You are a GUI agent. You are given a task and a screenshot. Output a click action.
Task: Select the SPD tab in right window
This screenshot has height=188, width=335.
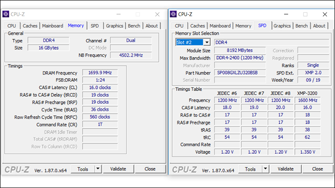click(262, 25)
